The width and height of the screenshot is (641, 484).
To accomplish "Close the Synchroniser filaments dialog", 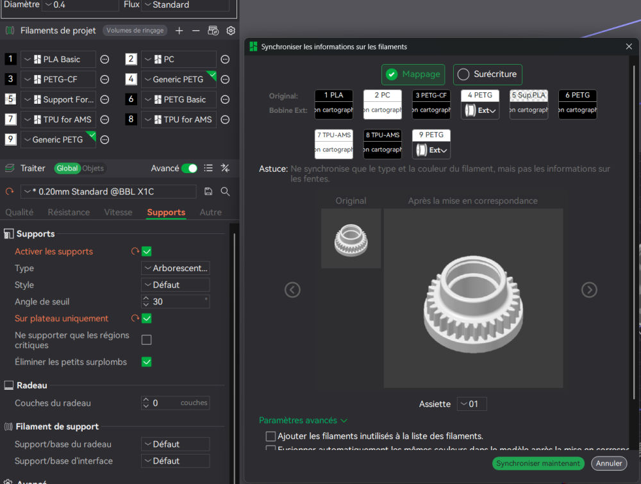I will tap(629, 47).
